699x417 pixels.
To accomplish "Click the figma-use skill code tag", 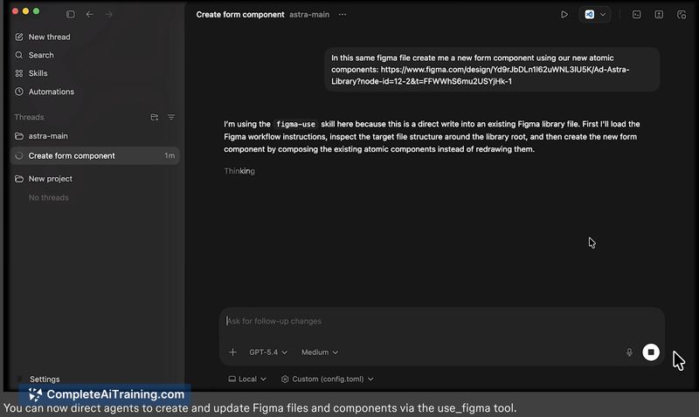I will pos(295,124).
